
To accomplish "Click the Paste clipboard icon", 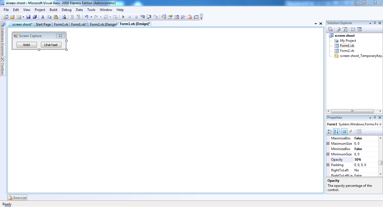I will click(x=56, y=17).
